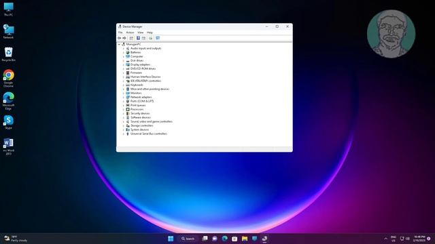Screen dimensions: 435x244
Task: Select the root computer name in tree
Action: coord(133,44)
